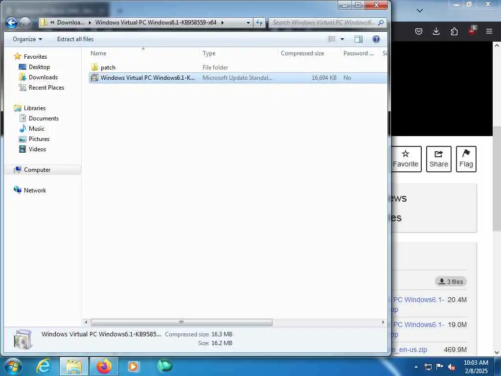Screen dimensions: 501x376
Task: Click the Favorite button on the web page
Action: [406, 159]
